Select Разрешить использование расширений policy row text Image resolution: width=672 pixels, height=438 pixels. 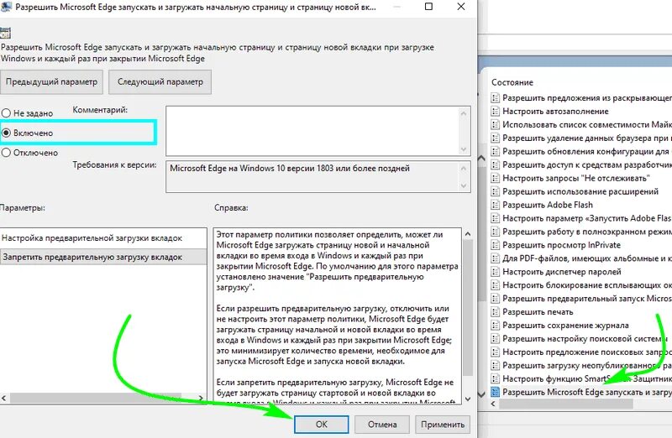(x=580, y=191)
